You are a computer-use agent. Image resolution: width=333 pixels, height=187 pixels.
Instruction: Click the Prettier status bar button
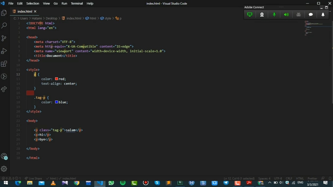pos(312,178)
